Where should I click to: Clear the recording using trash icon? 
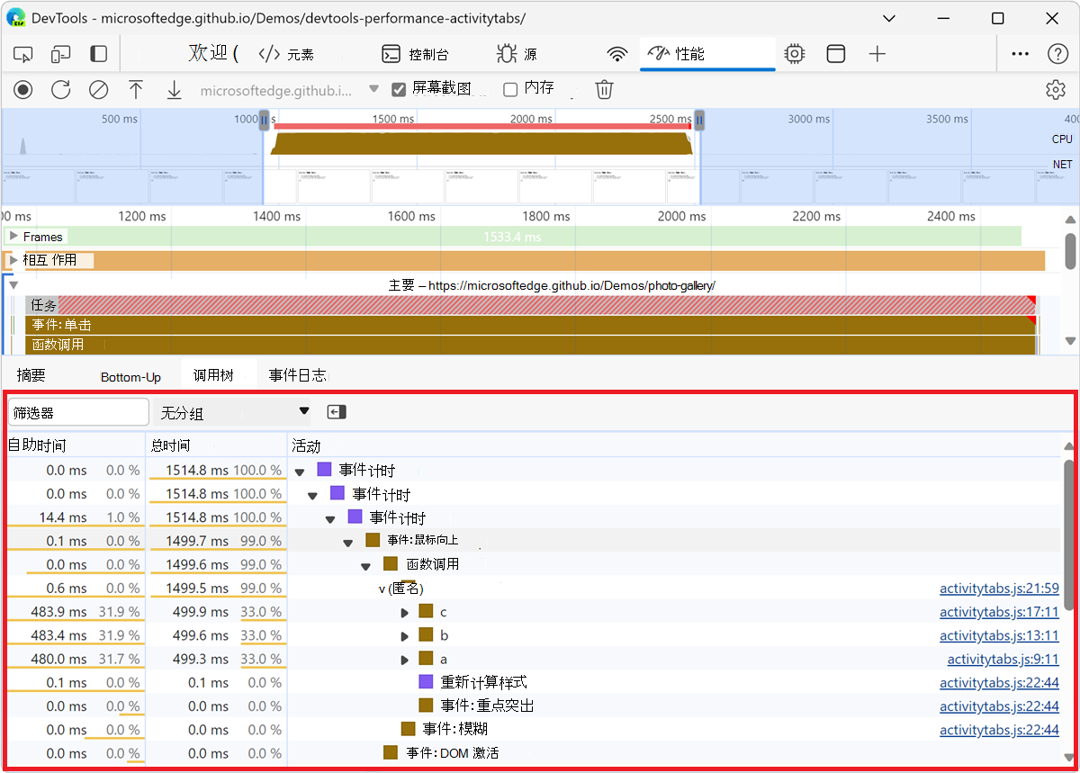click(x=603, y=89)
